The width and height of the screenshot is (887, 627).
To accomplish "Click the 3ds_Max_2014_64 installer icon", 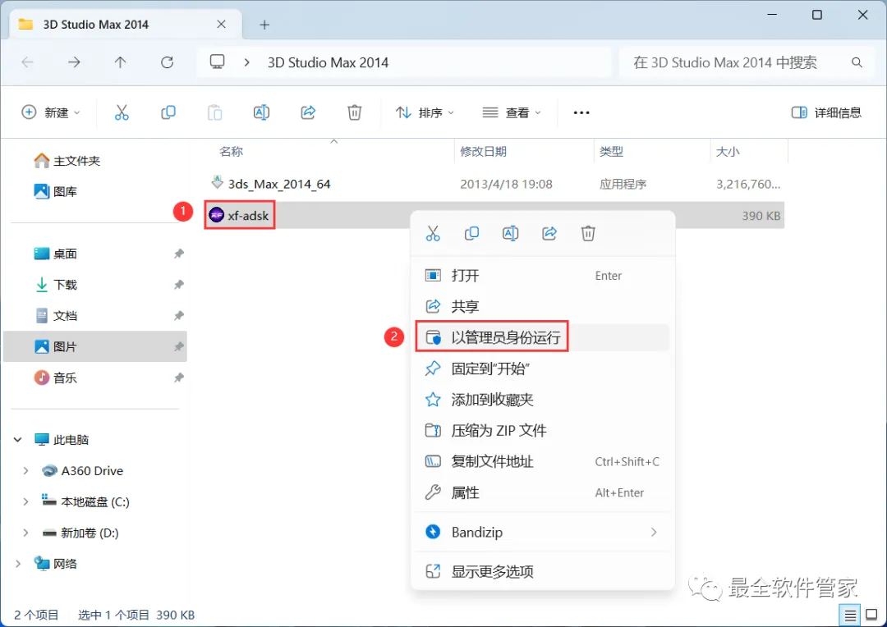I will [217, 183].
